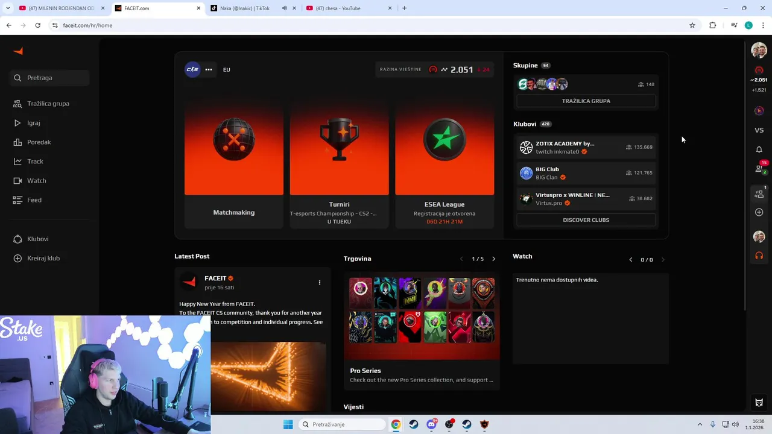Click the group avatars in Skupine
772x434 pixels.
(x=543, y=84)
